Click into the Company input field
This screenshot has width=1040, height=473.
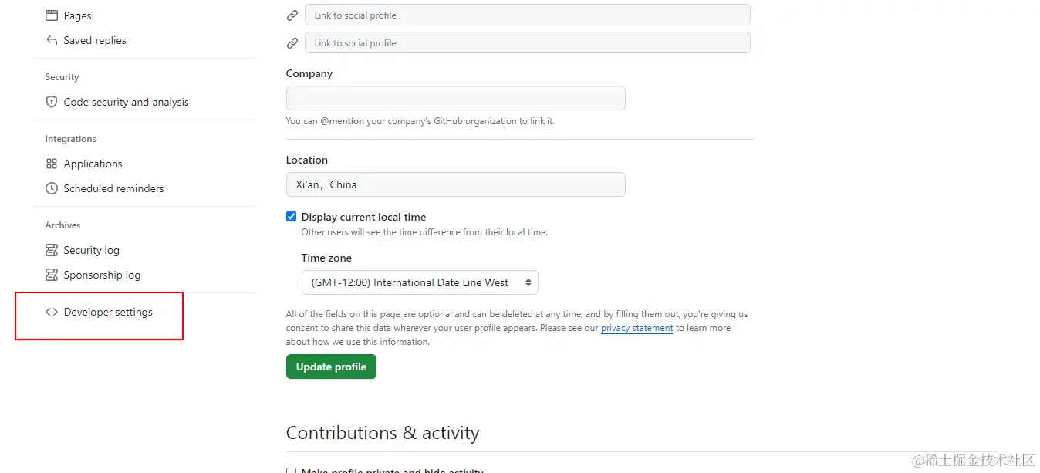(x=455, y=98)
